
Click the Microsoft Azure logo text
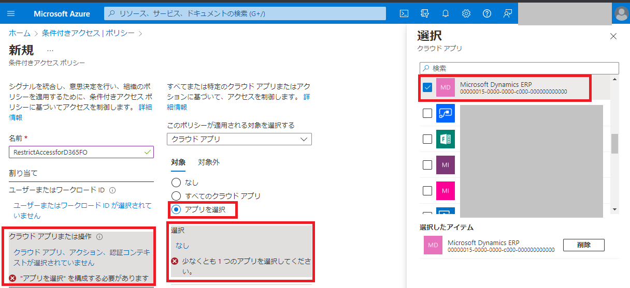coord(62,13)
